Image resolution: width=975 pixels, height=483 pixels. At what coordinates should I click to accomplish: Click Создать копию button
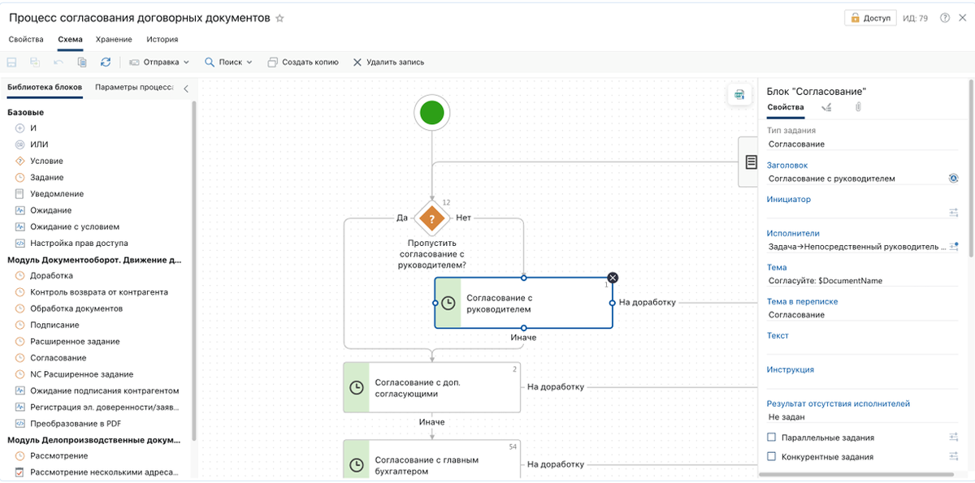pos(303,62)
